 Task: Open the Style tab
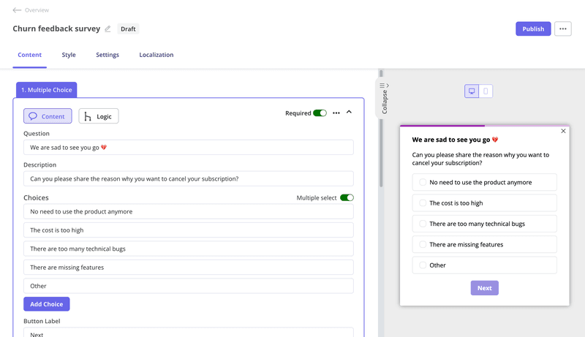point(69,55)
